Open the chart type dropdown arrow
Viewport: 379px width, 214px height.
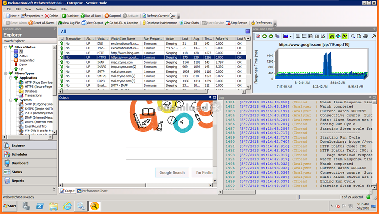pyautogui.click(x=290, y=37)
